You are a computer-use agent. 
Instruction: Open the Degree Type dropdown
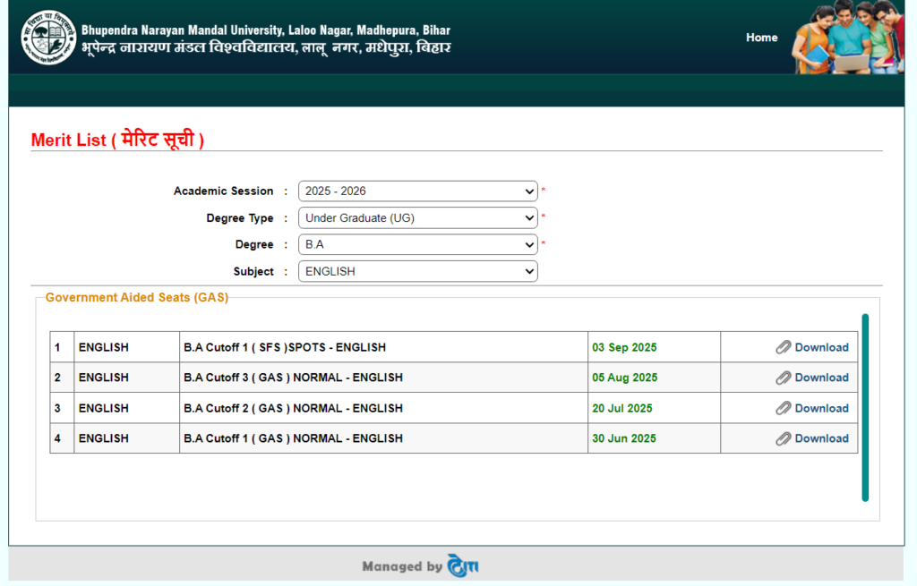click(x=417, y=218)
